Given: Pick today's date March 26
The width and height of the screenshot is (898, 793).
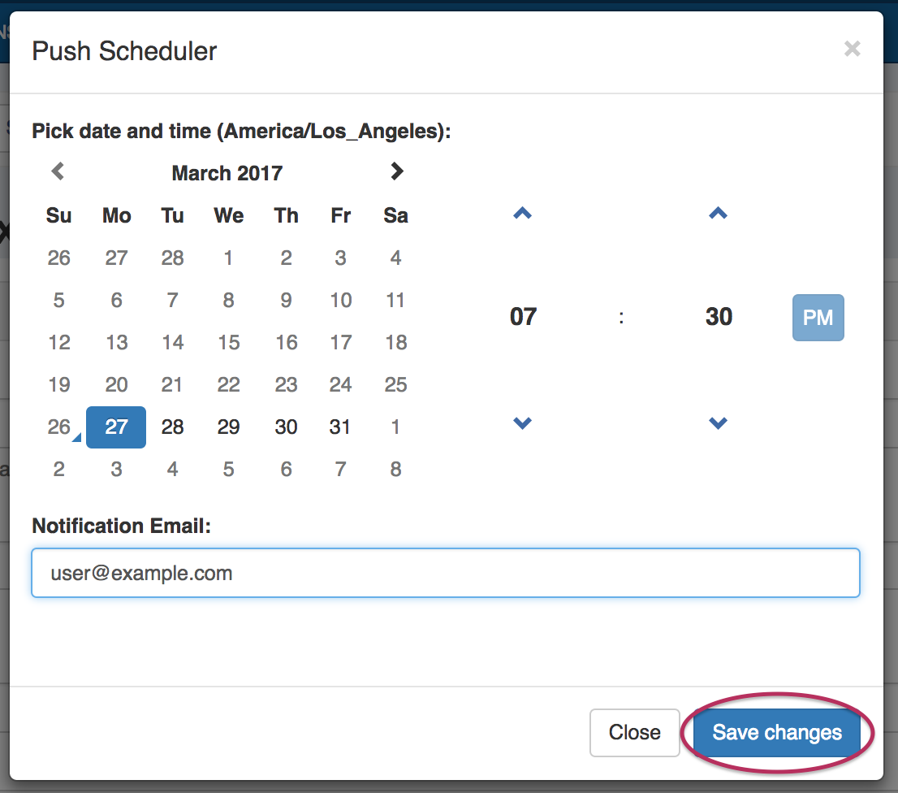Looking at the screenshot, I should point(59,427).
